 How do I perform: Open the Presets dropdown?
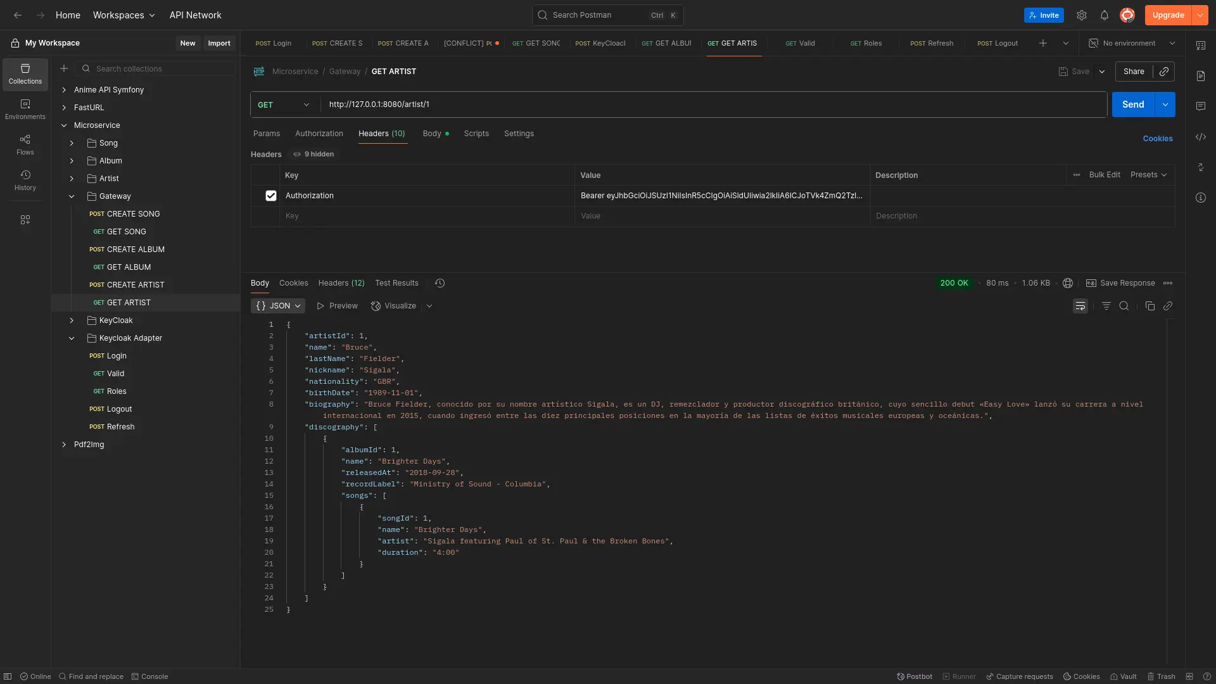pos(1149,175)
